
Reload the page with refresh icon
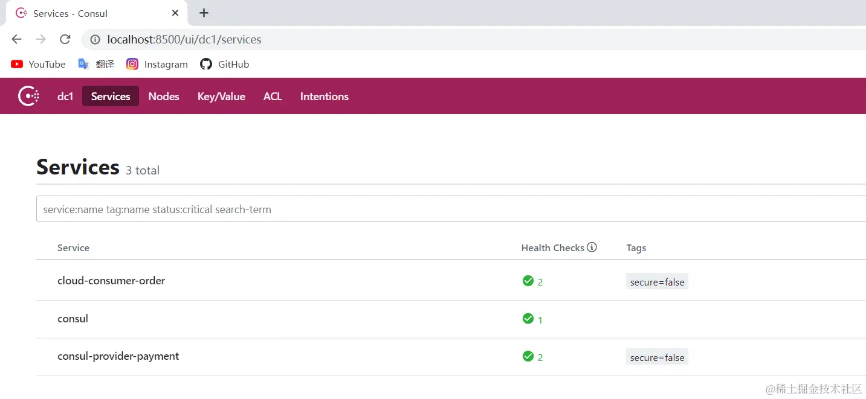click(65, 39)
